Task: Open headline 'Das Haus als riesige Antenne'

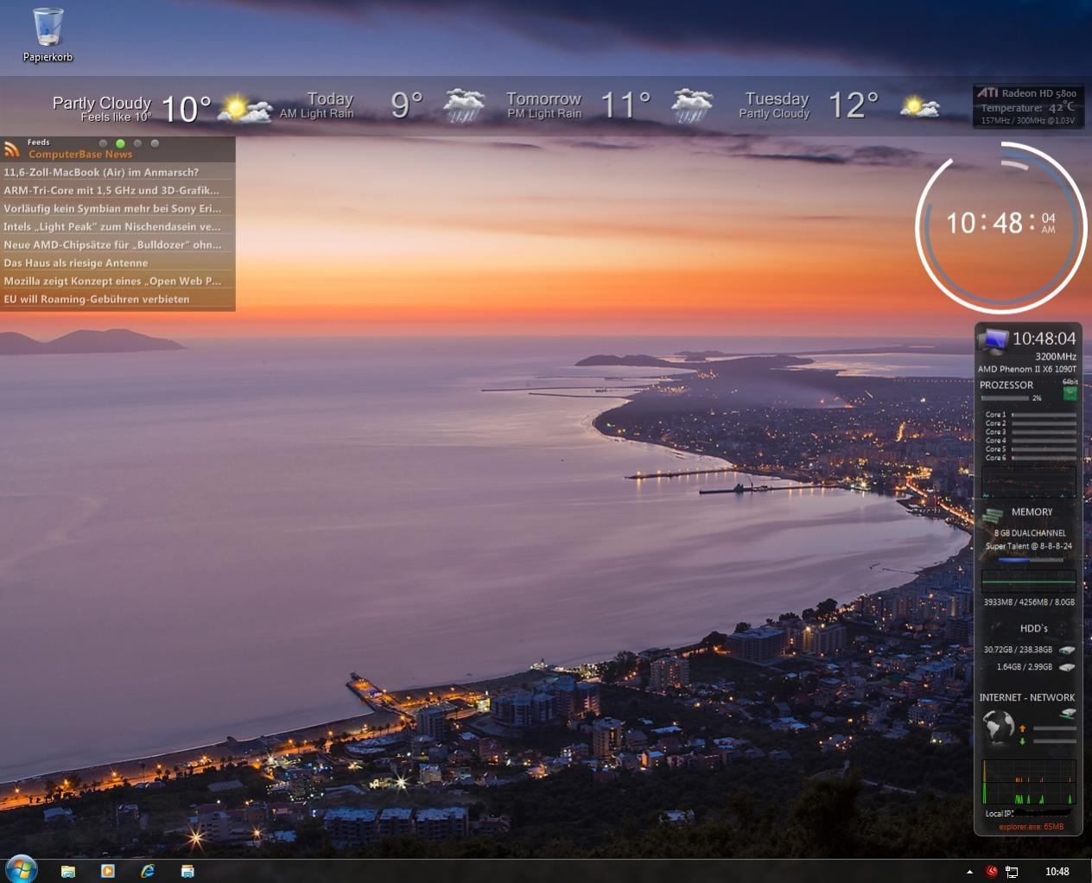Action: coord(117,263)
